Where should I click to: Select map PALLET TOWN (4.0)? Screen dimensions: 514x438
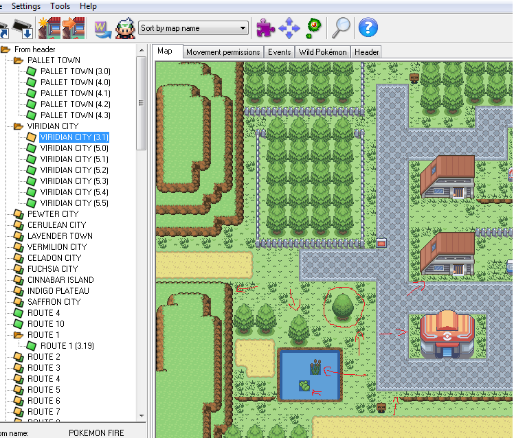pos(75,82)
